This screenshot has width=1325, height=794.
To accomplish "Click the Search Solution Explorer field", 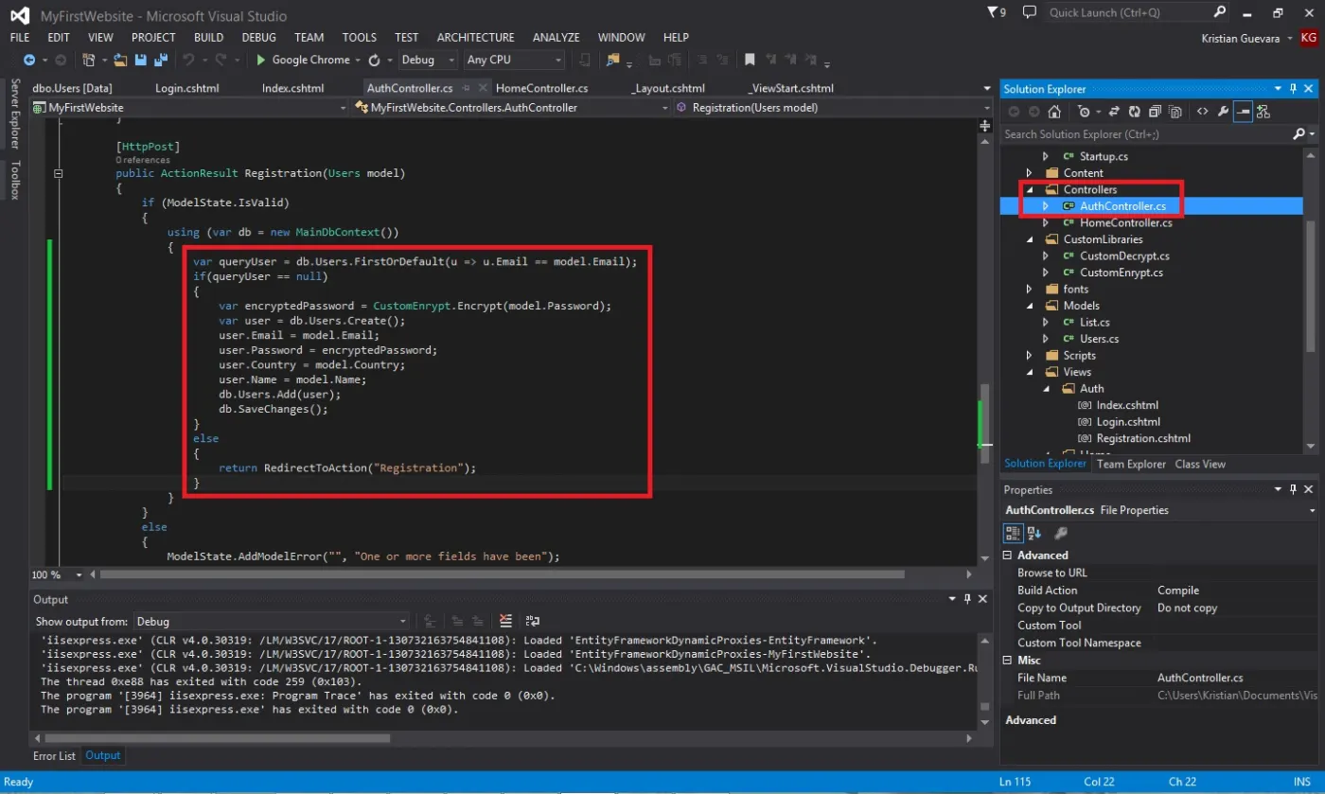I will tap(1149, 134).
